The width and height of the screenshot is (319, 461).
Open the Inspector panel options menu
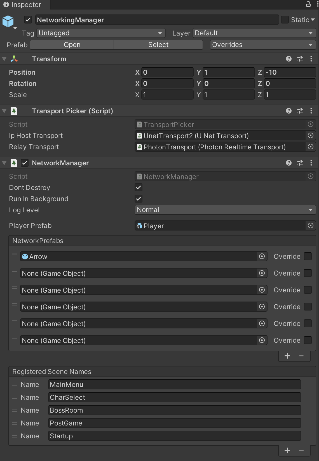click(317, 4)
